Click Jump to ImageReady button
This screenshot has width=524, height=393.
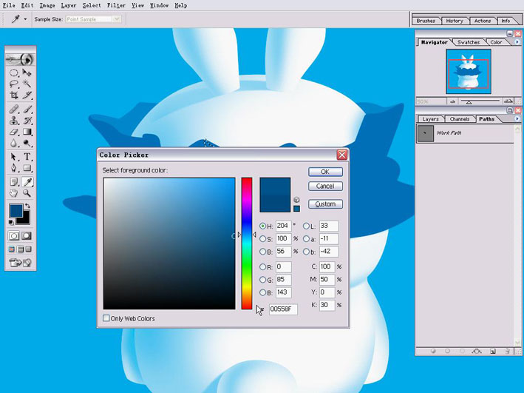pos(20,263)
